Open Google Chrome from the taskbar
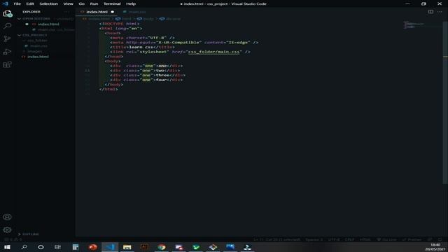448x252 pixels. coord(162,247)
